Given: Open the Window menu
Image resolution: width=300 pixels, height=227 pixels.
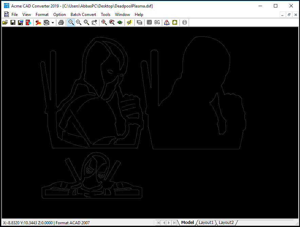Looking at the screenshot, I should coord(123,15).
